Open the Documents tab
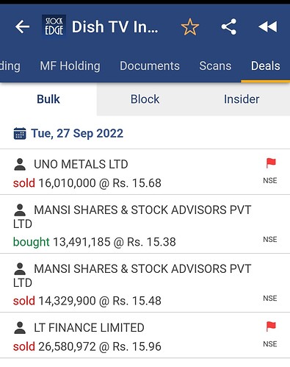Image resolution: width=290 pixels, height=367 pixels. click(150, 66)
